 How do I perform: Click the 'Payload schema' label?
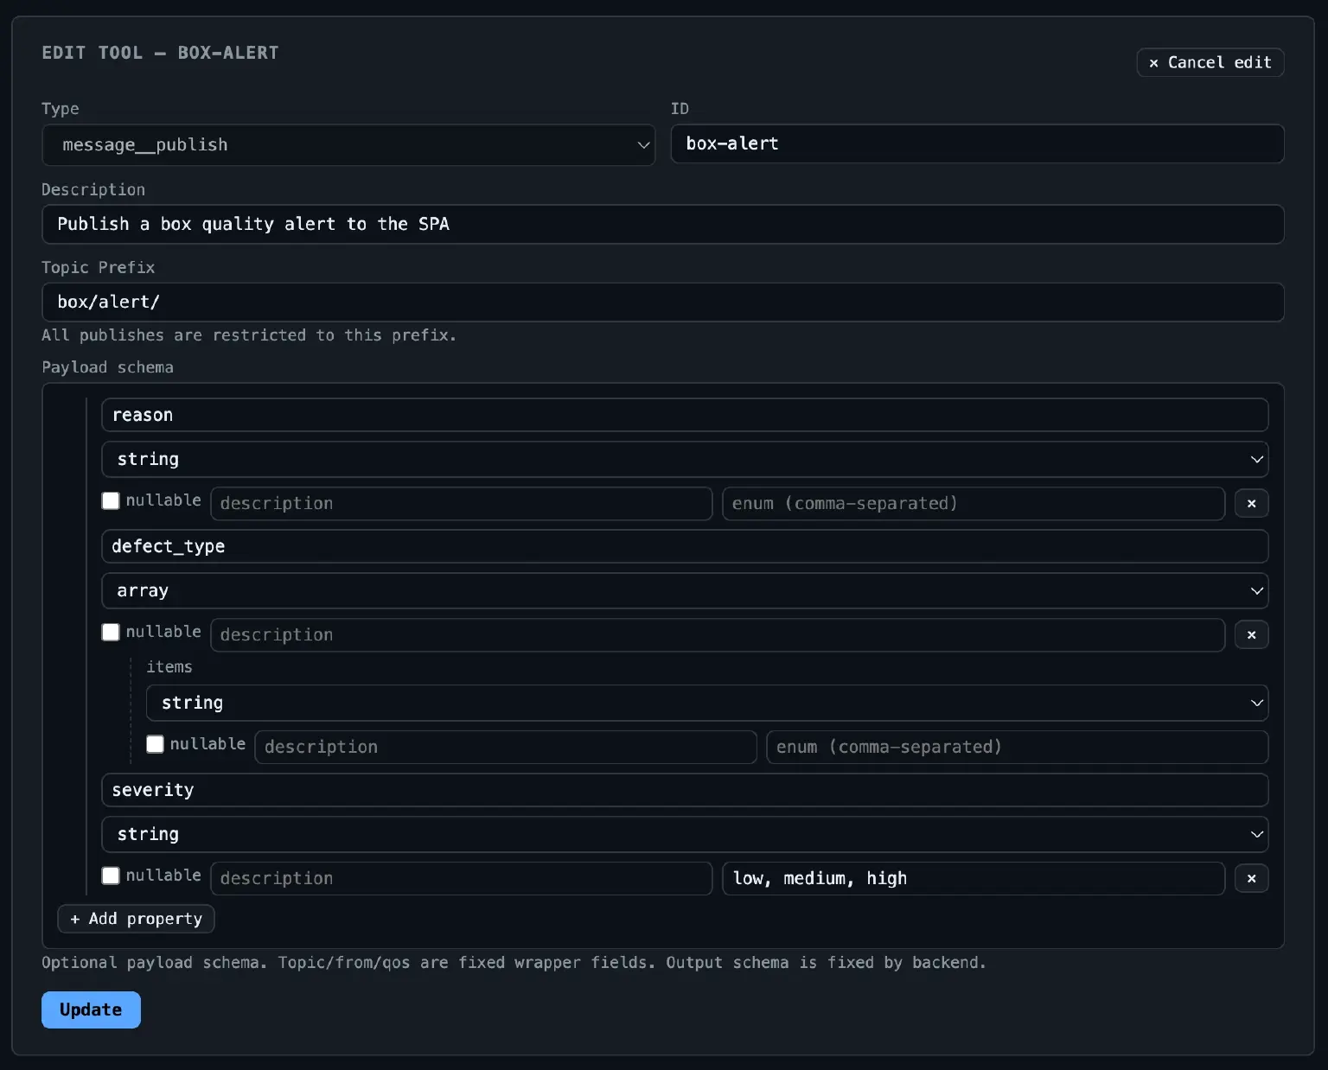click(x=107, y=367)
